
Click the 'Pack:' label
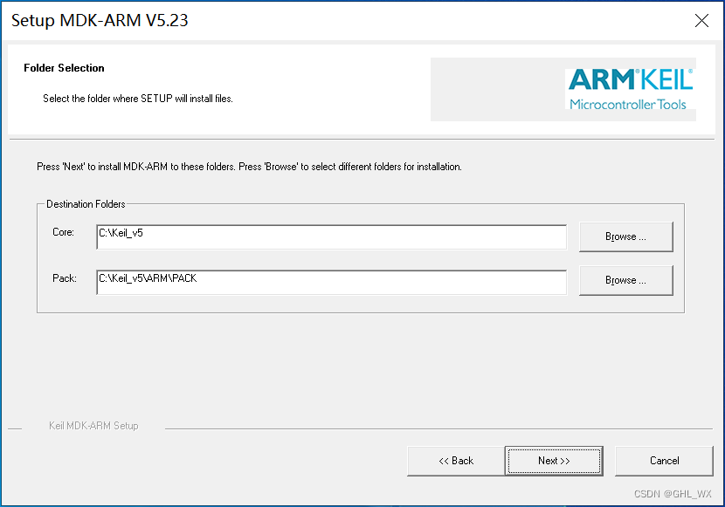65,278
